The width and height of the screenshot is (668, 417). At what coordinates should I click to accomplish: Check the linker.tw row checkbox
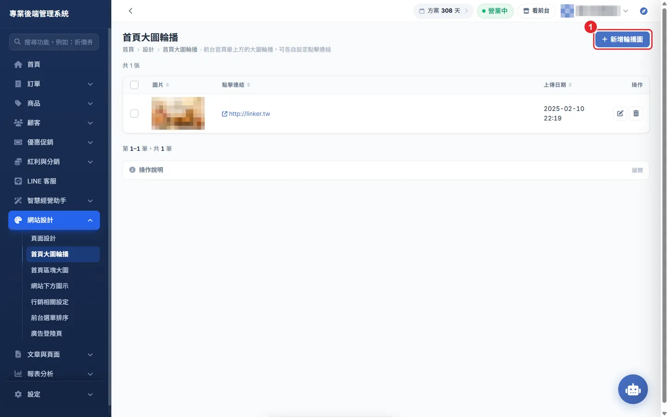pos(135,114)
